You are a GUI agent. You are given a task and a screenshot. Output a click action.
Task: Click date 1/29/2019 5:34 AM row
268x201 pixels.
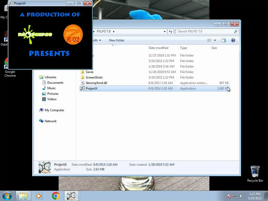[x=161, y=66]
